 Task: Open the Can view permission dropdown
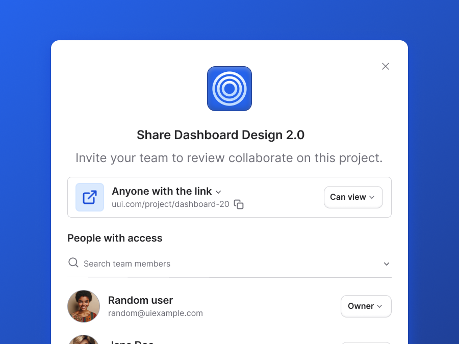[x=353, y=197]
